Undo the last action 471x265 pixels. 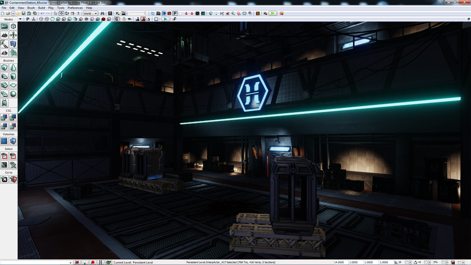point(42,13)
